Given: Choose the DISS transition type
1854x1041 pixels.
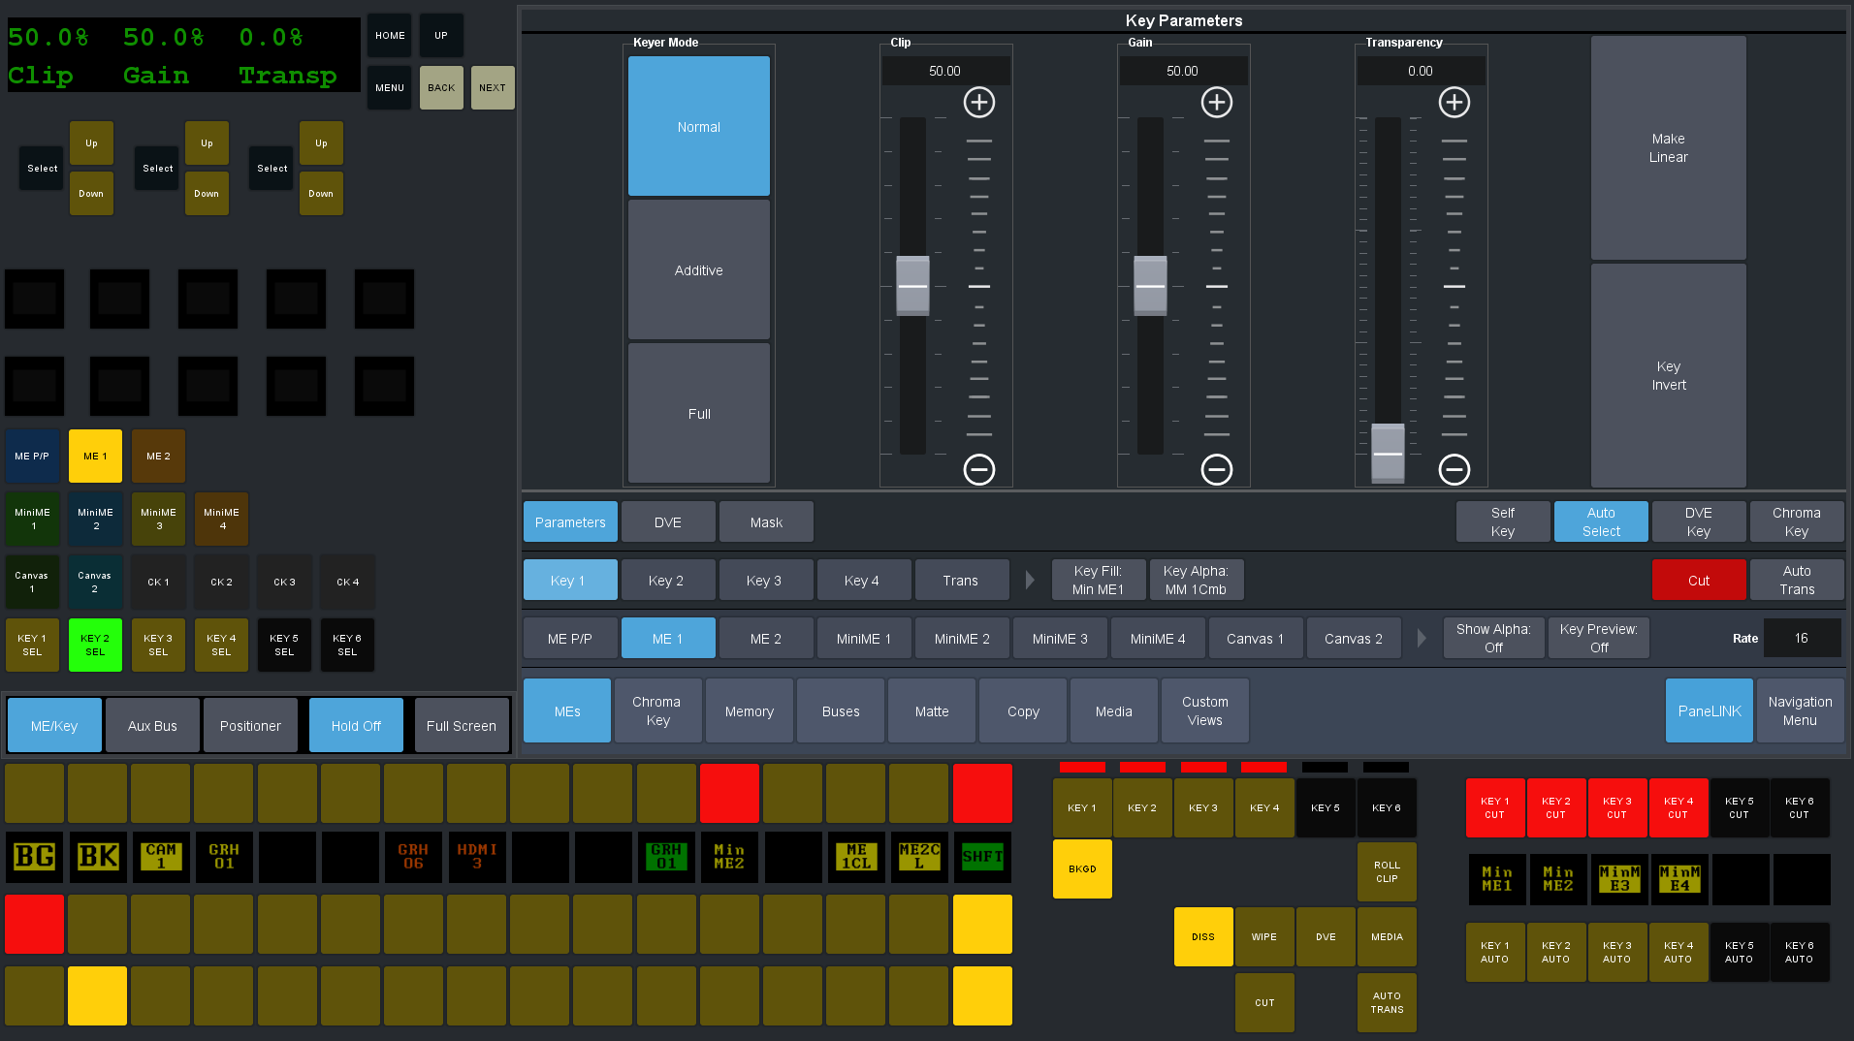Looking at the screenshot, I should point(1203,936).
